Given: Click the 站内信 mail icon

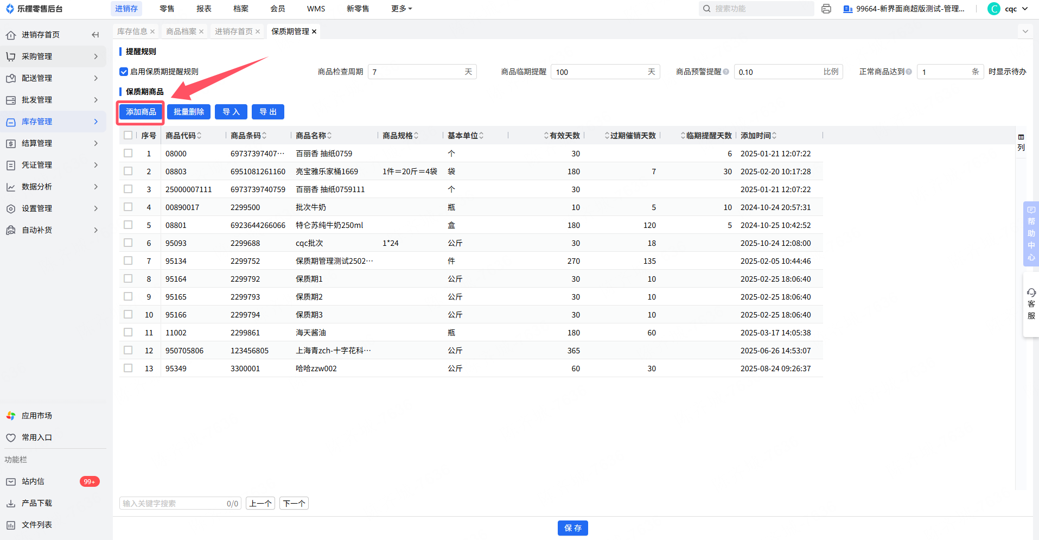Looking at the screenshot, I should pos(11,481).
